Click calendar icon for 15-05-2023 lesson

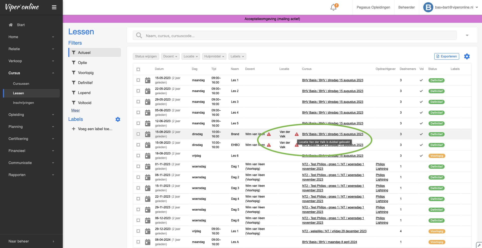(148, 80)
